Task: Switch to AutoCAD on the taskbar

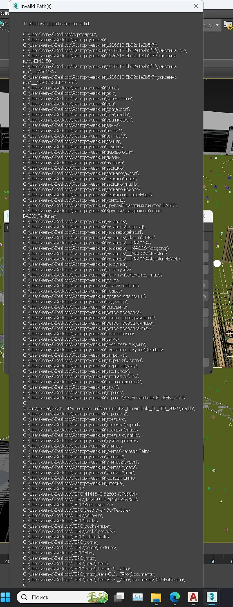Action: pos(193,597)
